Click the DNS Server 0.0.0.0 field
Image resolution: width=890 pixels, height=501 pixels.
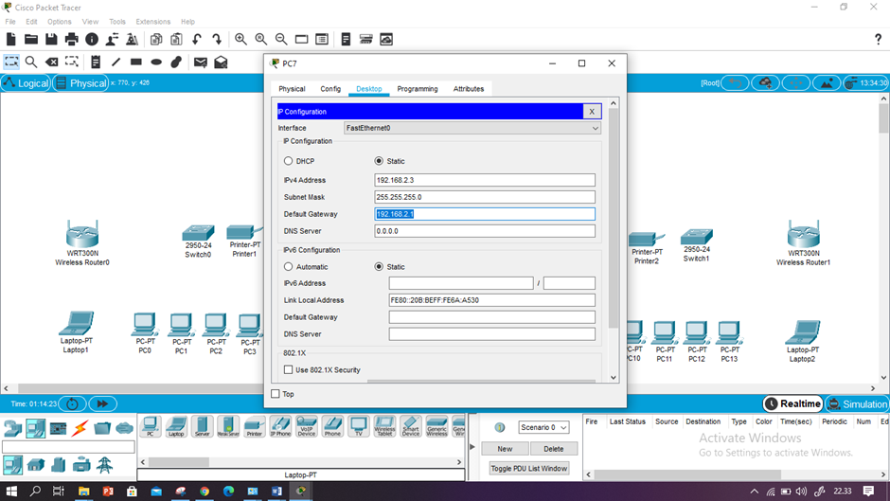tap(485, 231)
